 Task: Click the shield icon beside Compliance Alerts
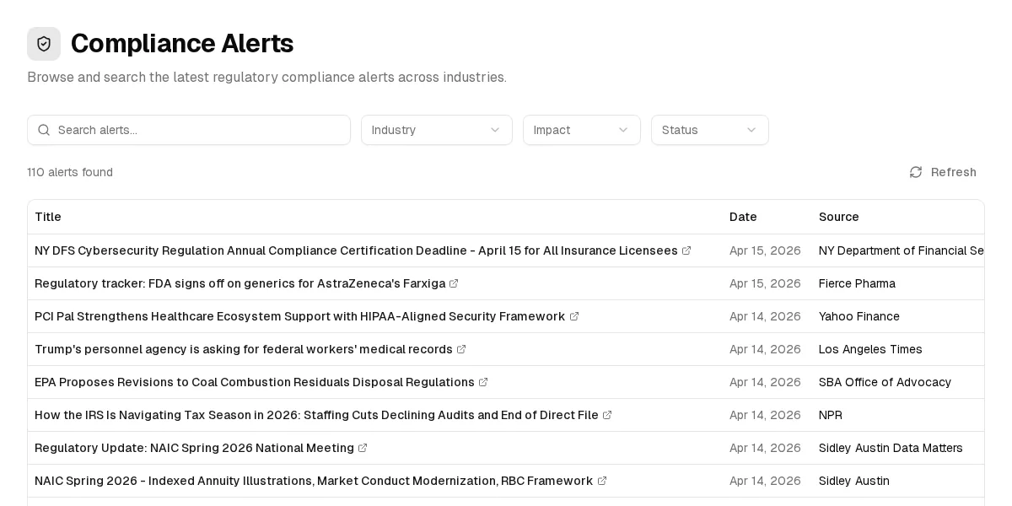pos(44,44)
